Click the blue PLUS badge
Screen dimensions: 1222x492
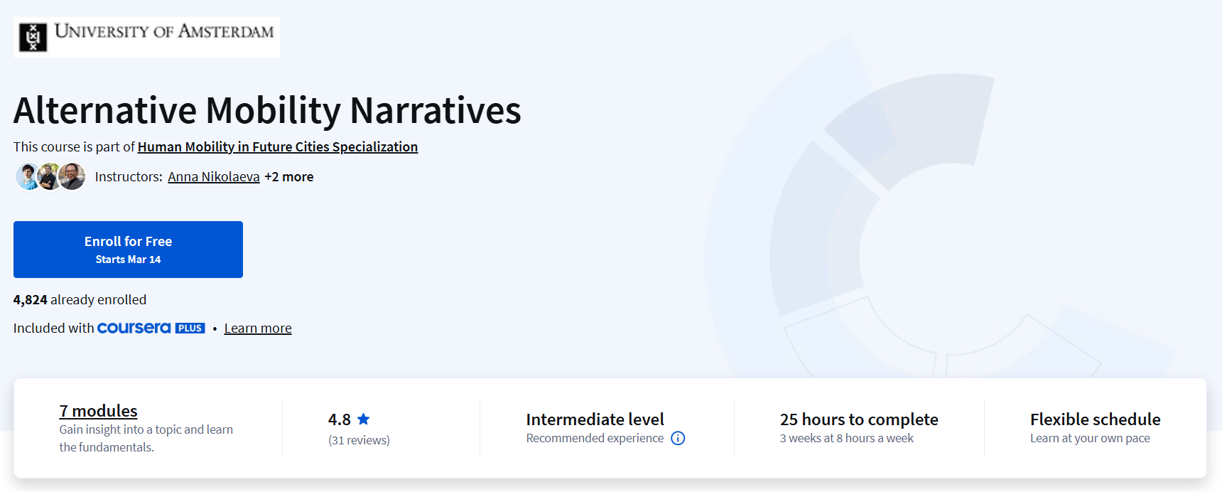[x=190, y=328]
